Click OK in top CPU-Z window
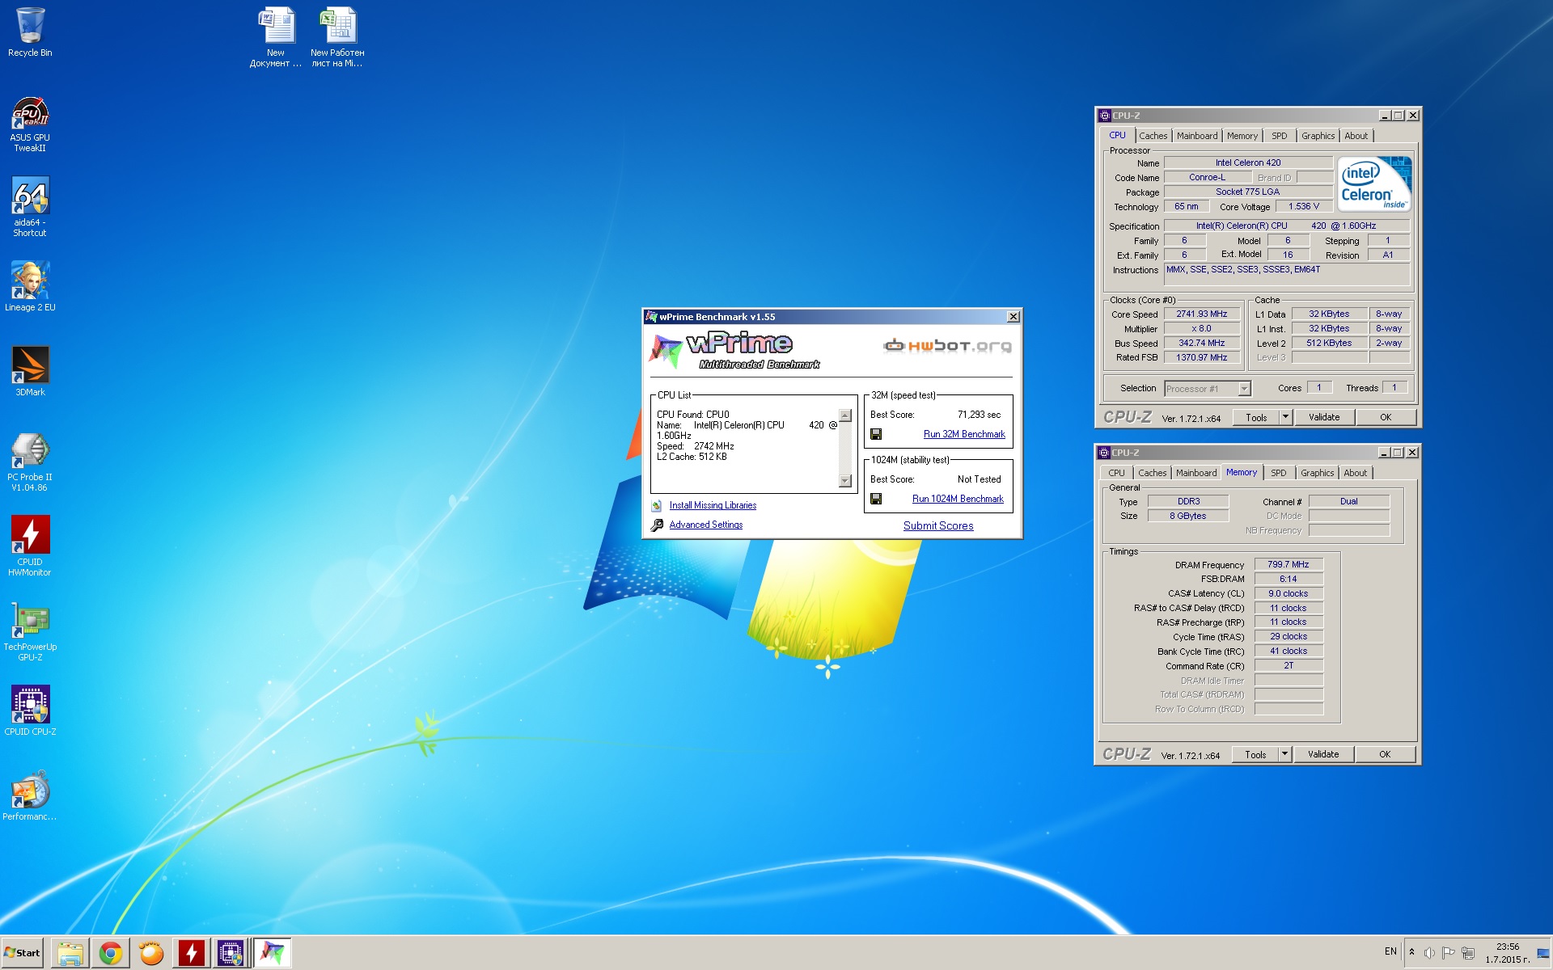Viewport: 1553px width, 970px height. click(1386, 417)
